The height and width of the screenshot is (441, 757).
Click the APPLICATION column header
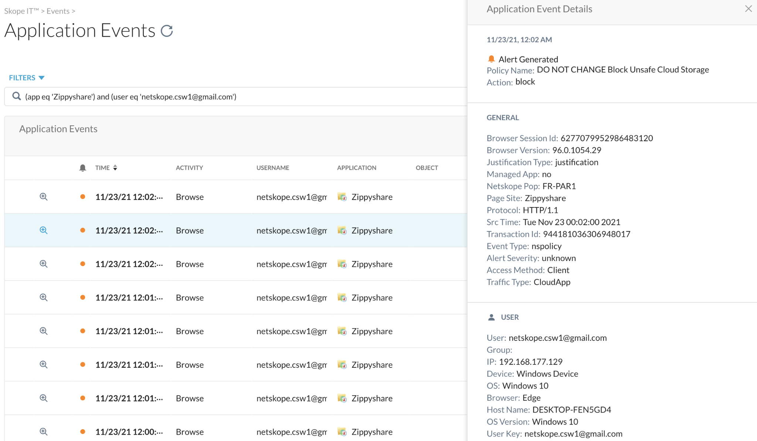tap(356, 168)
